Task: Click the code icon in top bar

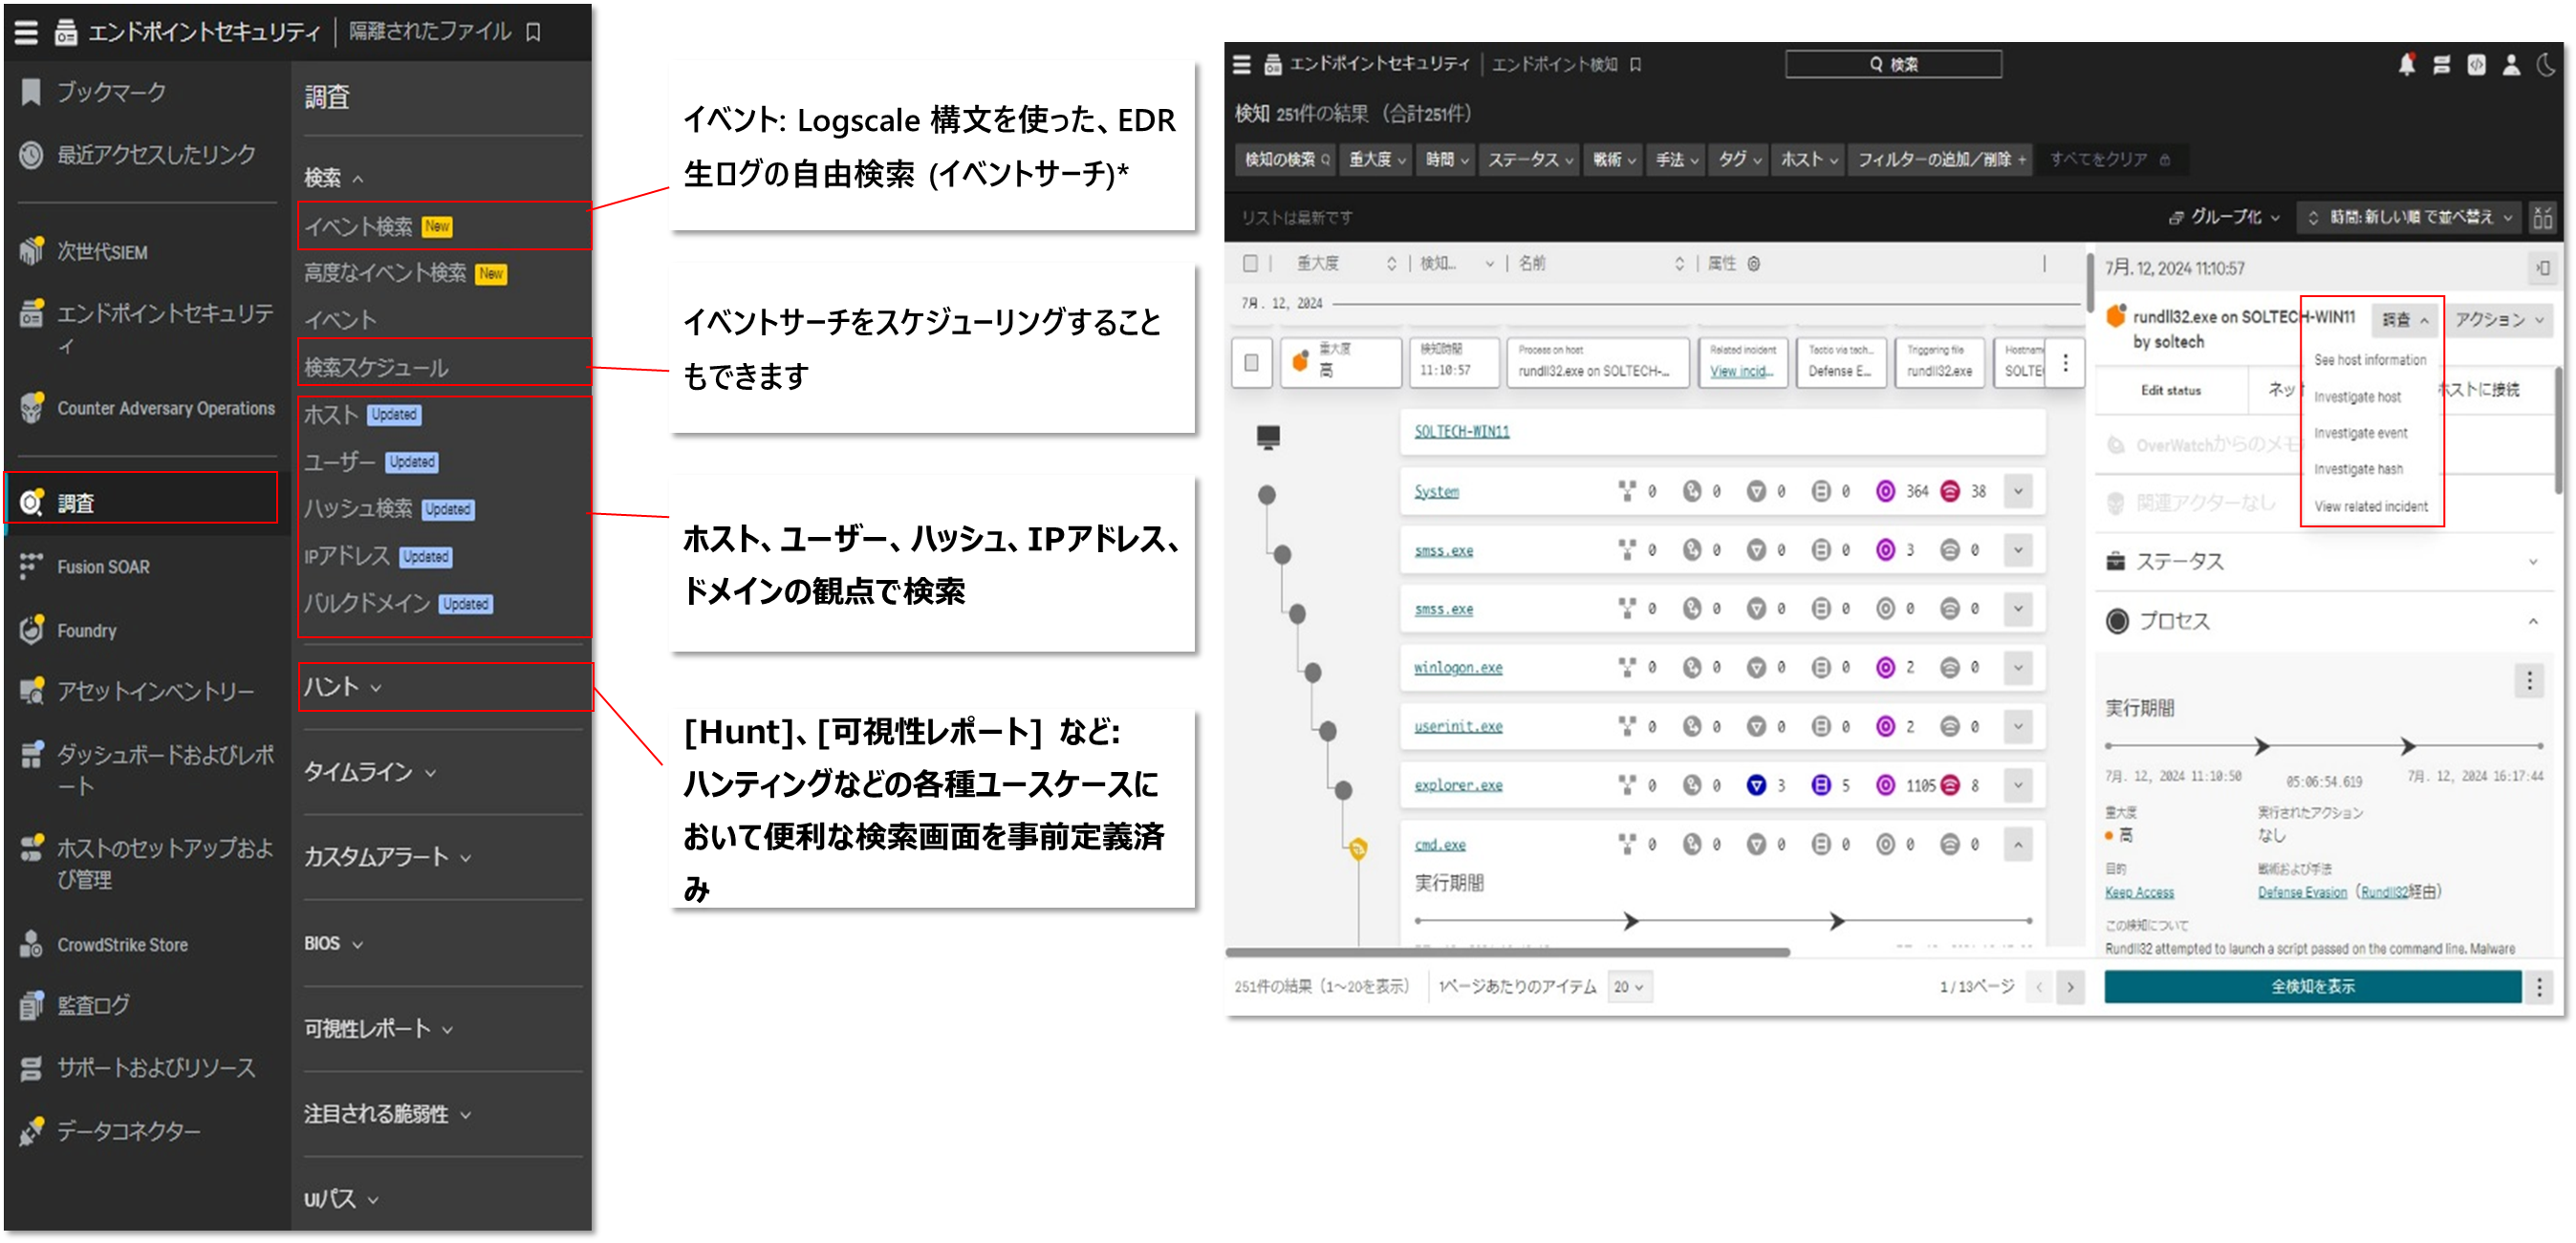Action: [x=2476, y=65]
